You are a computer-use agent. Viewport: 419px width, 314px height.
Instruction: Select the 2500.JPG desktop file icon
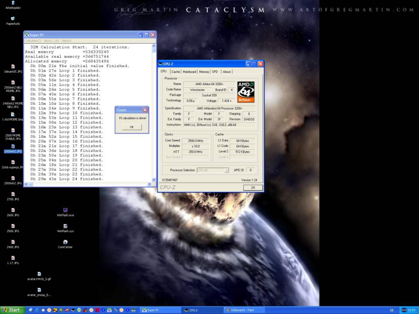coord(13,228)
